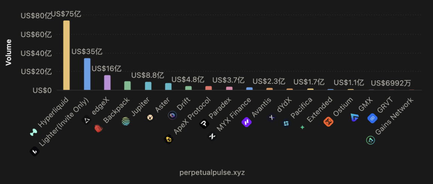Click the Volume axis title

tap(9, 52)
